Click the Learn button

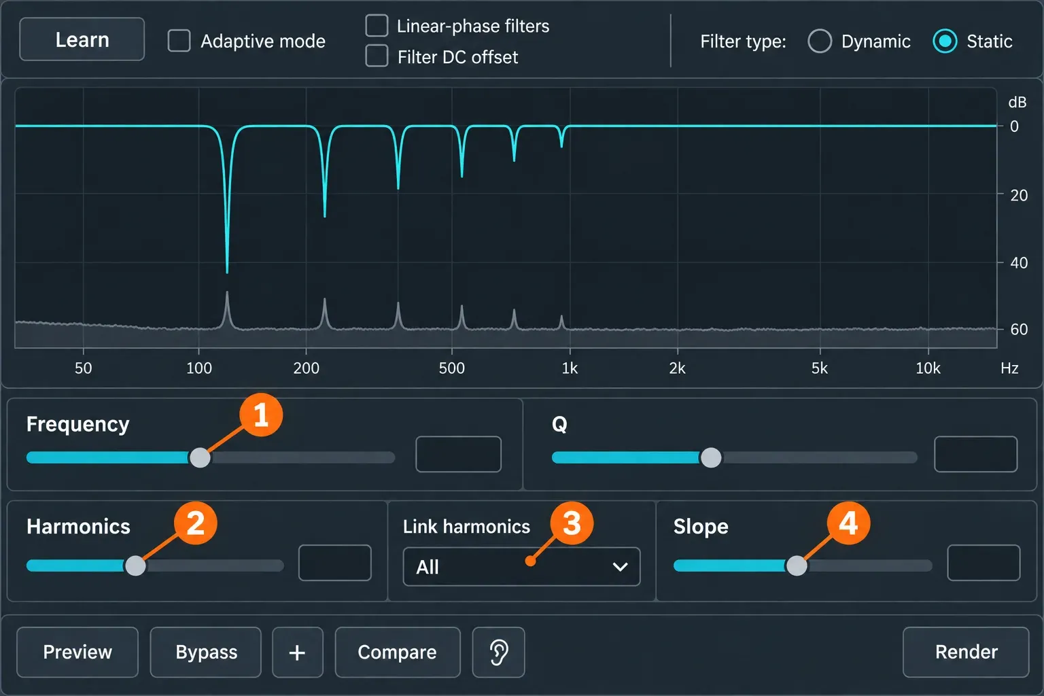click(82, 39)
